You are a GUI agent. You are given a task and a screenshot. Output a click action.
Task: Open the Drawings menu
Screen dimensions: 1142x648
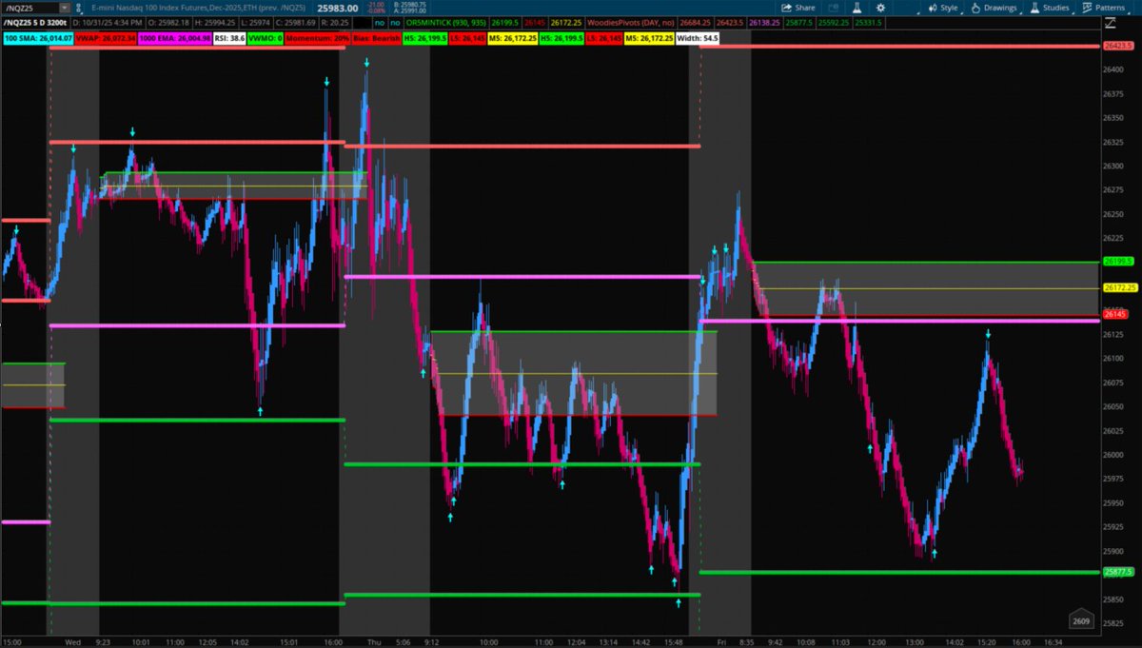(x=994, y=8)
